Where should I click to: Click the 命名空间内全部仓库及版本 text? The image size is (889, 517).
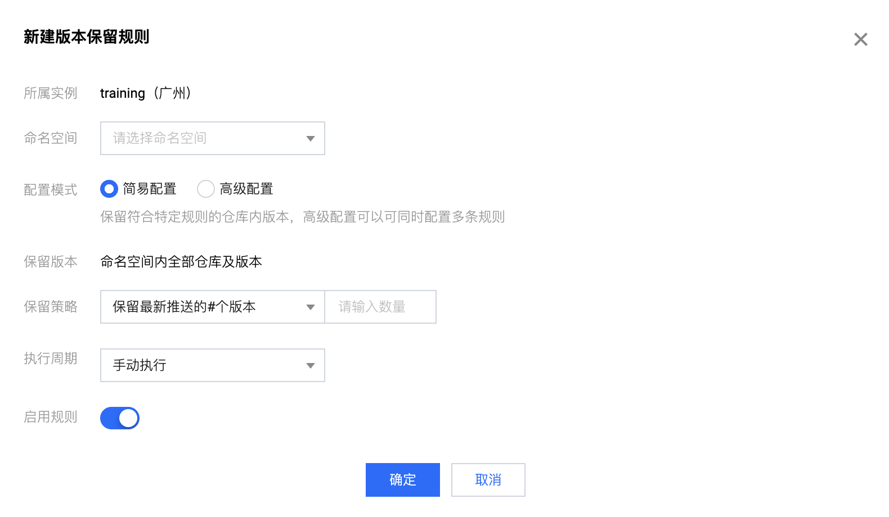pos(181,262)
